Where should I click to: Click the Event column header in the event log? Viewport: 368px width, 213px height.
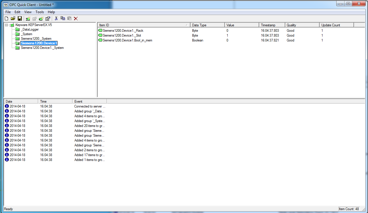click(90, 101)
